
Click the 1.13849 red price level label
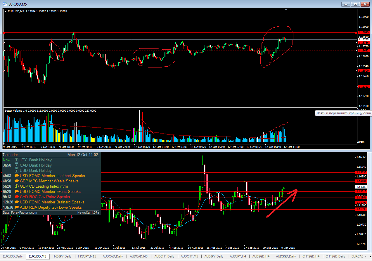point(364,32)
